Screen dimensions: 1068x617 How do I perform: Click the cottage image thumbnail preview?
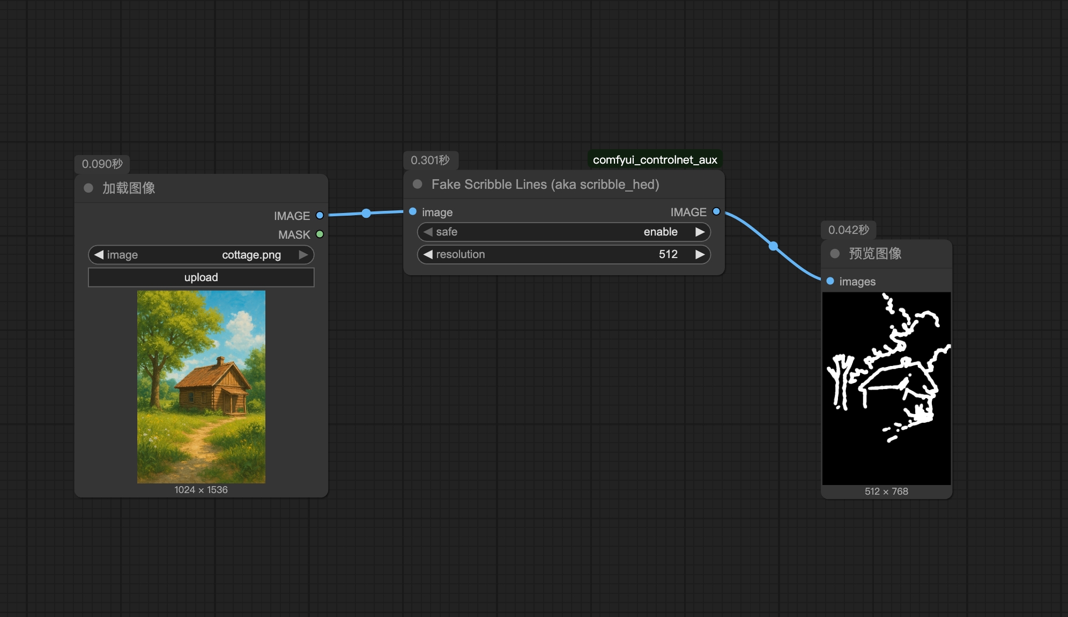201,386
